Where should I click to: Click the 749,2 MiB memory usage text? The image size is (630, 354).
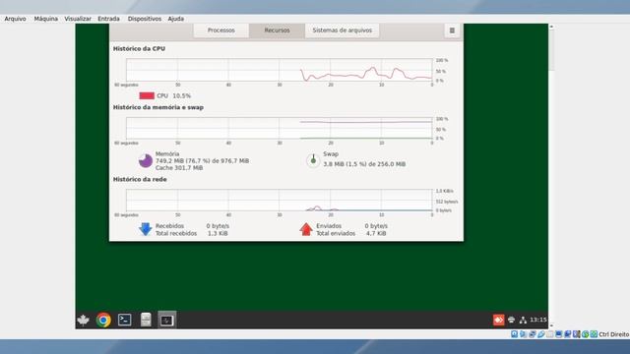203,161
